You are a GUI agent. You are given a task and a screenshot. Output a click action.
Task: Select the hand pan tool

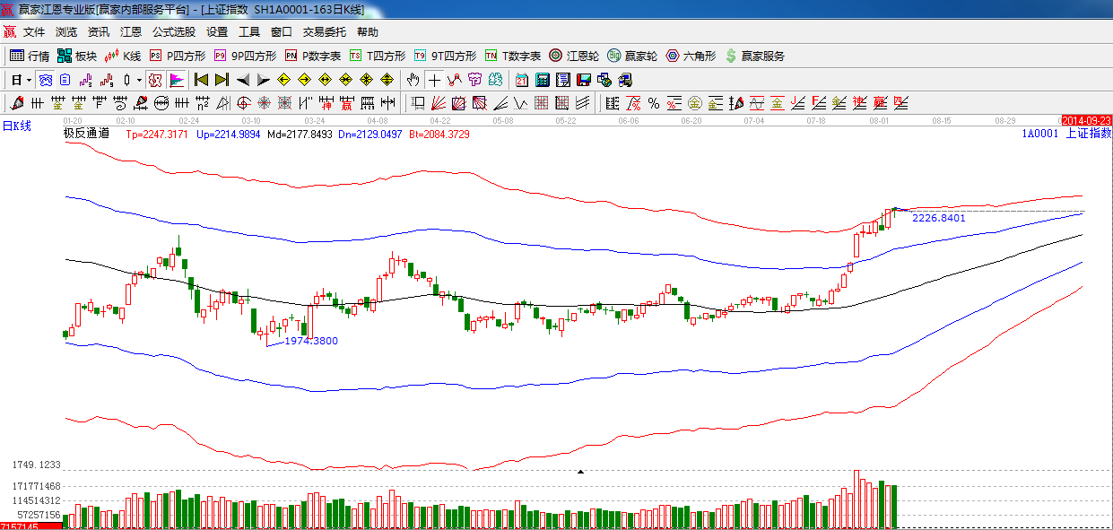(413, 80)
